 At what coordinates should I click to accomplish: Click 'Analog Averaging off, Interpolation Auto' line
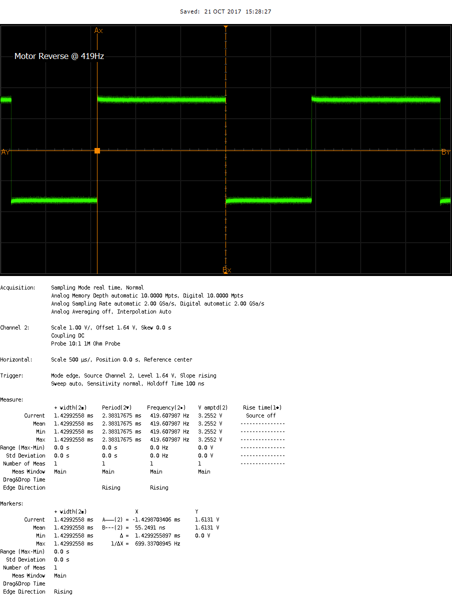pyautogui.click(x=111, y=311)
